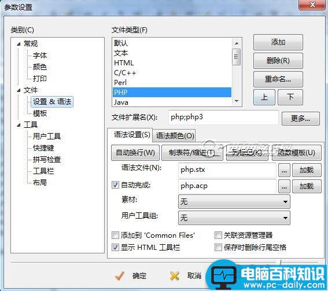Collapse the 常规 tree node
This screenshot has height=291, width=328.
pyautogui.click(x=19, y=44)
